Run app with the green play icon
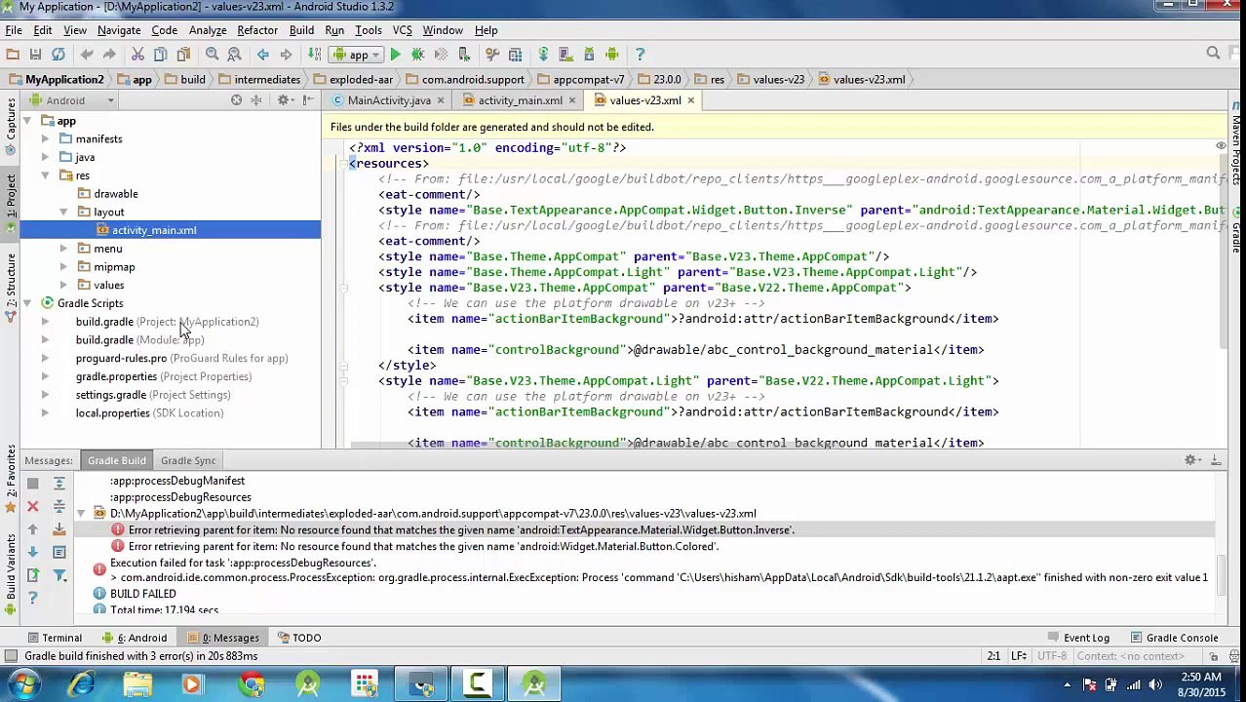This screenshot has height=702, width=1246. point(395,55)
